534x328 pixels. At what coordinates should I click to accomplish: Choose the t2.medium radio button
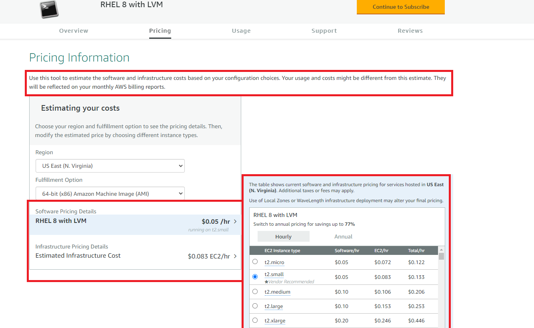click(x=255, y=291)
